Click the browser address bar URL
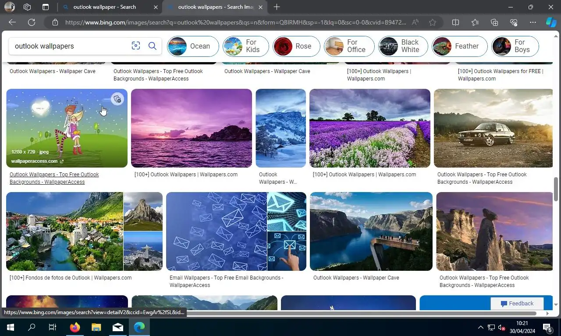The width and height of the screenshot is (561, 336). click(236, 22)
